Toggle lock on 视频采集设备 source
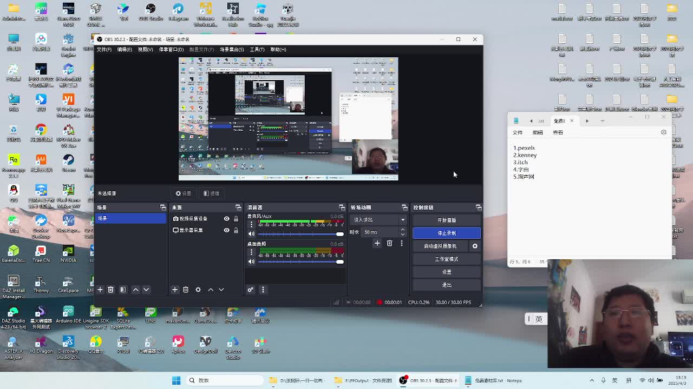 [x=236, y=219]
